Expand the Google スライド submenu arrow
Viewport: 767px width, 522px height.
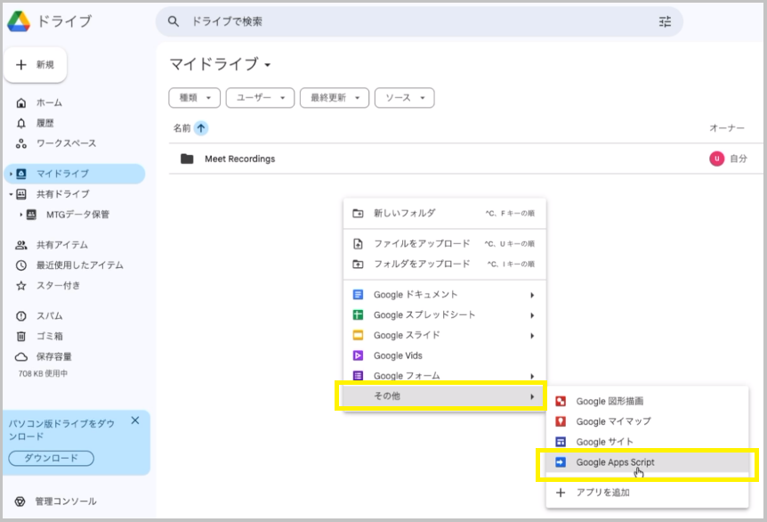(532, 336)
